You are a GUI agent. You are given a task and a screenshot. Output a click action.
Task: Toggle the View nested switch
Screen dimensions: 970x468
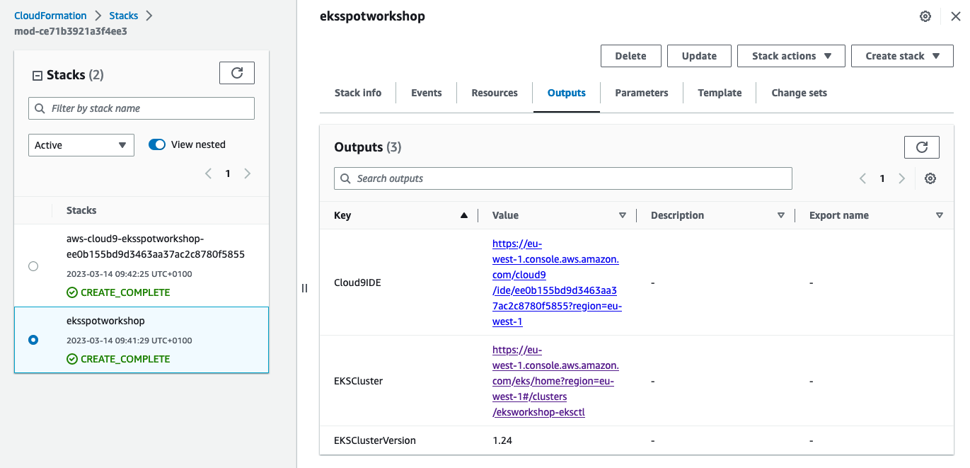click(x=157, y=144)
